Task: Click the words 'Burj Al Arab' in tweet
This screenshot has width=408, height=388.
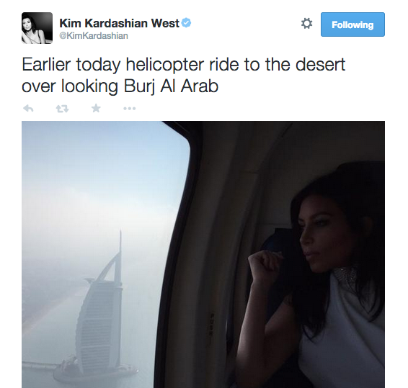Action: 171,86
